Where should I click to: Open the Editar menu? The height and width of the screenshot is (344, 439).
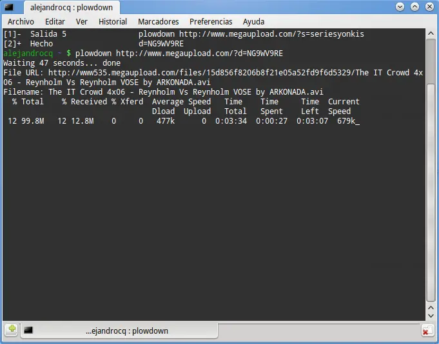click(55, 21)
